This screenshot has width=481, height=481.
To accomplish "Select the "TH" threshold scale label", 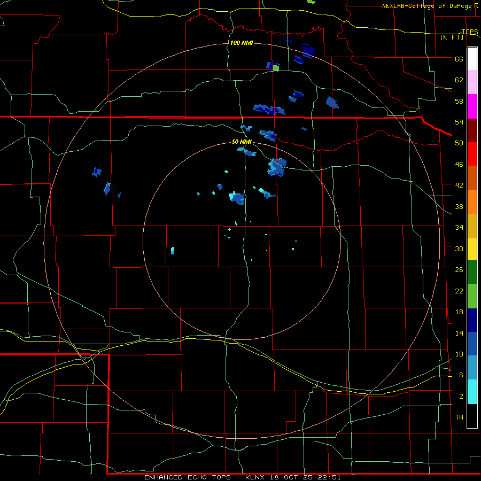I will click(x=459, y=417).
